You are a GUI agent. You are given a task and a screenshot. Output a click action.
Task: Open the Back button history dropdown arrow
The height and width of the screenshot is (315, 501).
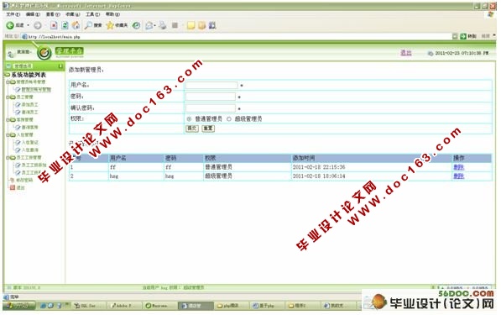click(x=29, y=25)
